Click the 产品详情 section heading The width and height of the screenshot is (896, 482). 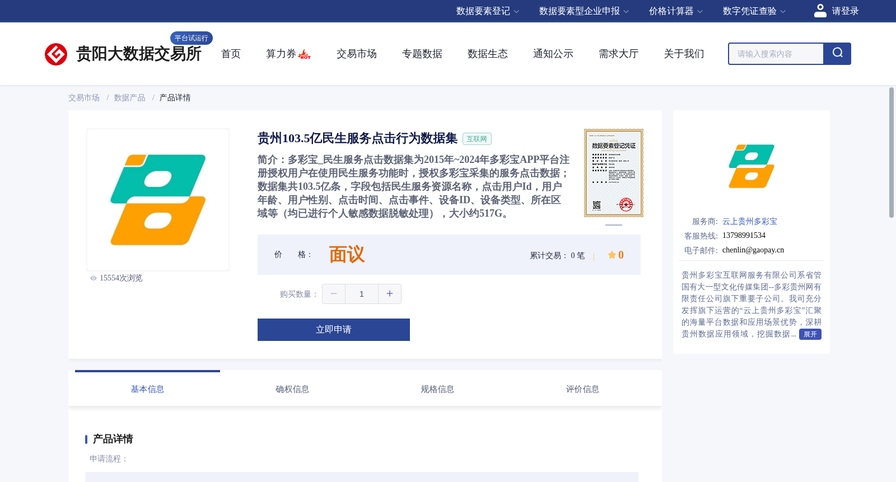point(113,439)
